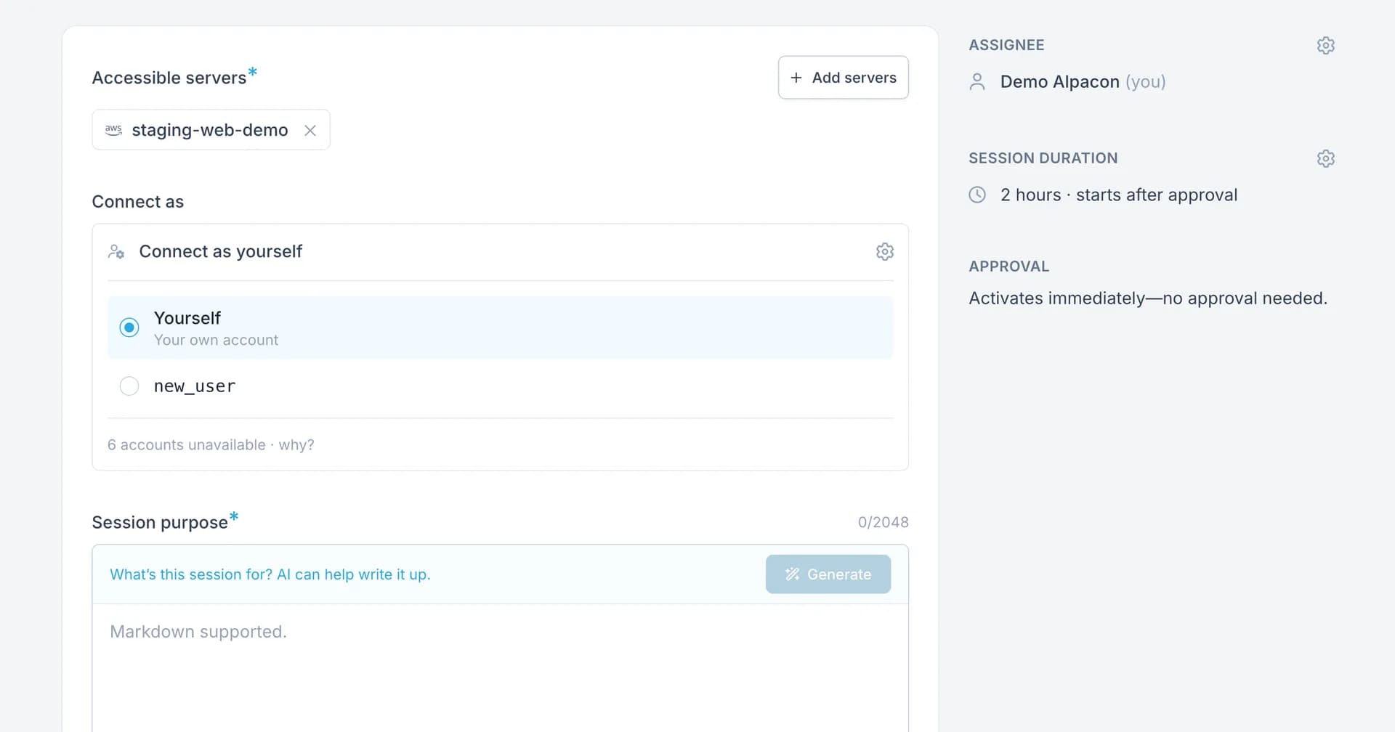1395x732 pixels.
Task: Open the Assignee settings gear
Action: [1325, 45]
